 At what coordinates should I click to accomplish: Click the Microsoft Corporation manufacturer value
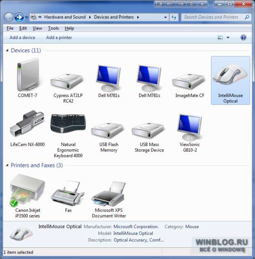136,227
